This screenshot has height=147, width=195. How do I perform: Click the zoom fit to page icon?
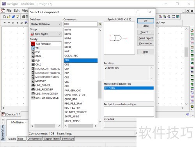click(x=173, y=17)
